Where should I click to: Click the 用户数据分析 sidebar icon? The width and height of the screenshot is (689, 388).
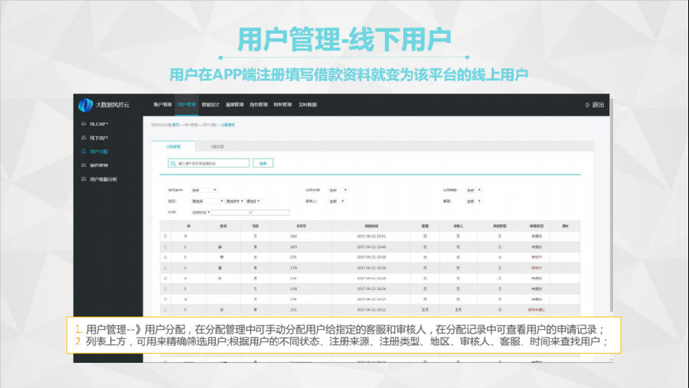pos(83,179)
